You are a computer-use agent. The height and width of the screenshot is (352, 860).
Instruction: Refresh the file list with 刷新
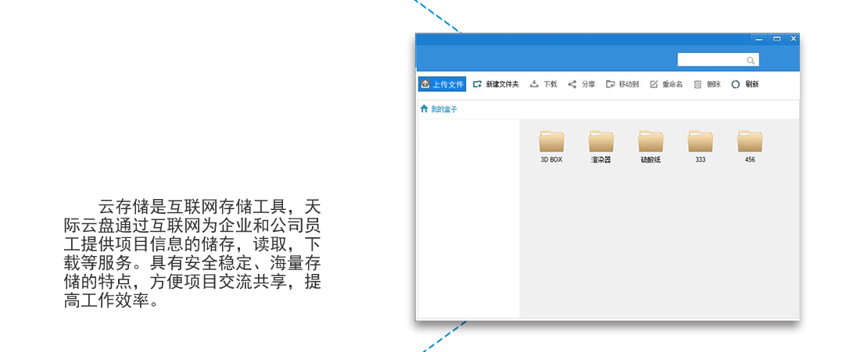[x=745, y=84]
